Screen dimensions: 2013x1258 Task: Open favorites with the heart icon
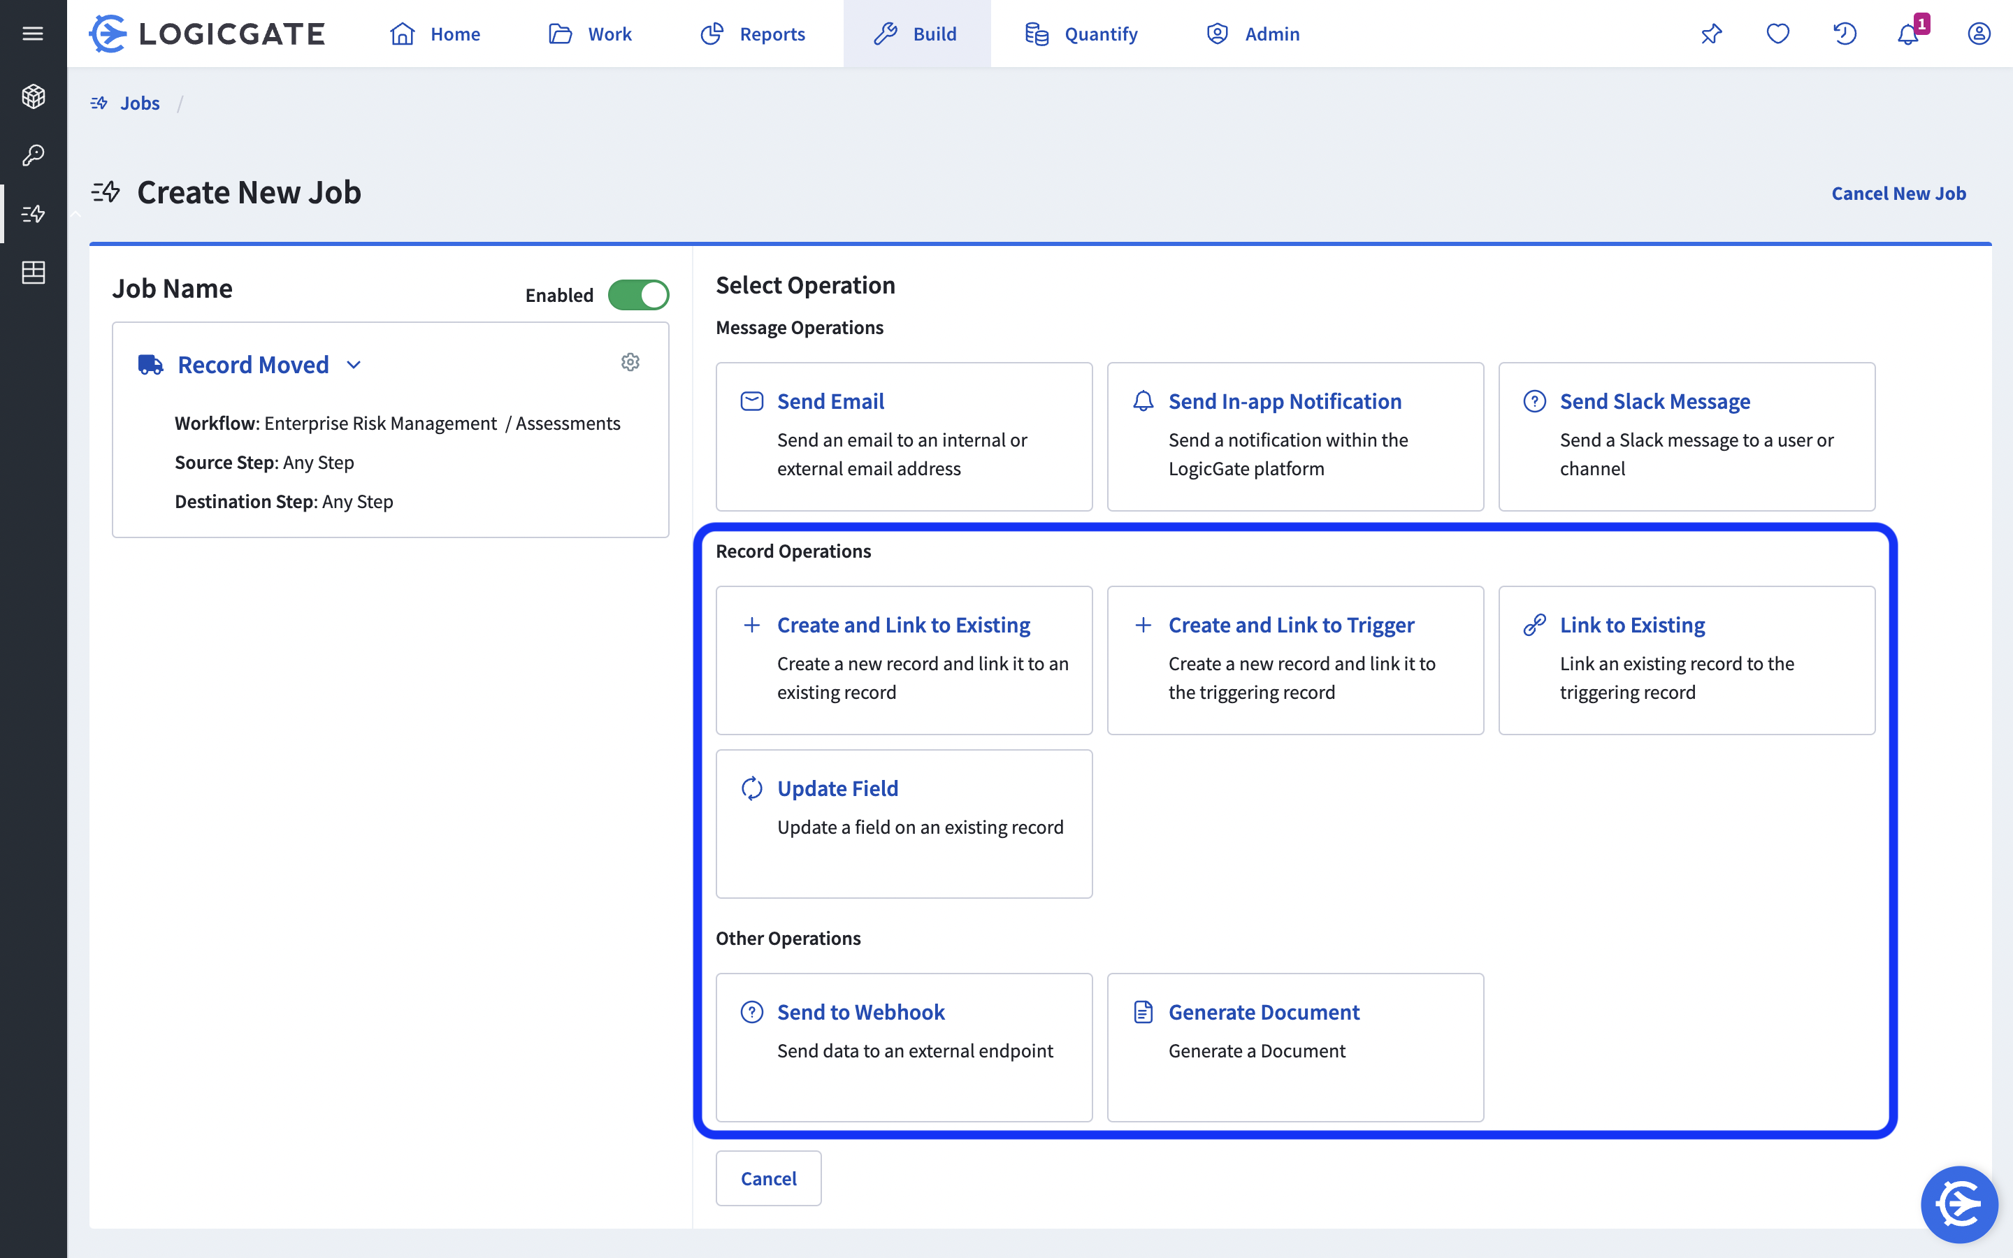pos(1778,34)
